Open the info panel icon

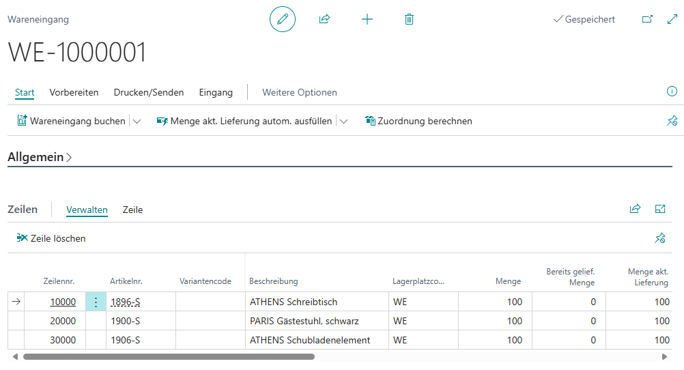click(x=672, y=91)
